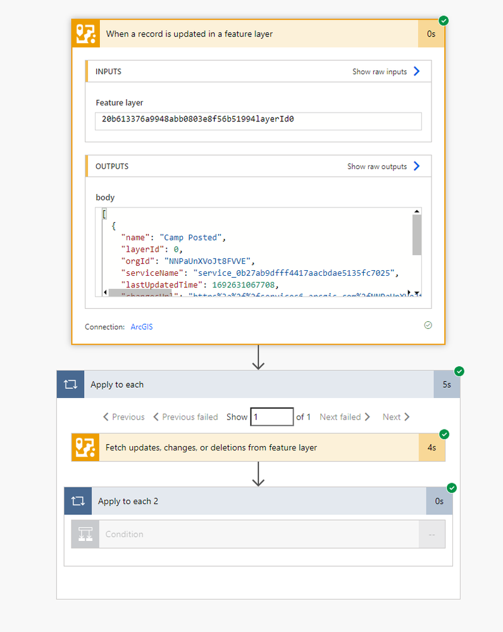This screenshot has height=632, width=503.
Task: Click green checkmark on Fetch updates action
Action: point(444,434)
